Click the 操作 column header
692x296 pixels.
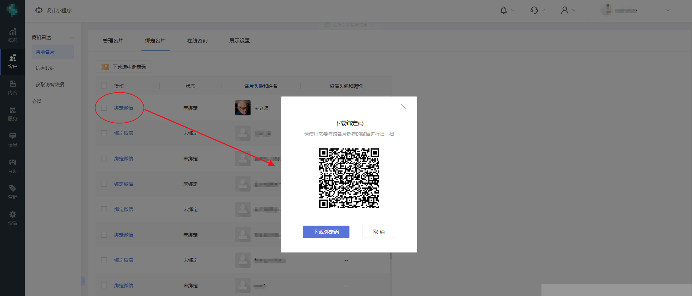click(x=119, y=86)
